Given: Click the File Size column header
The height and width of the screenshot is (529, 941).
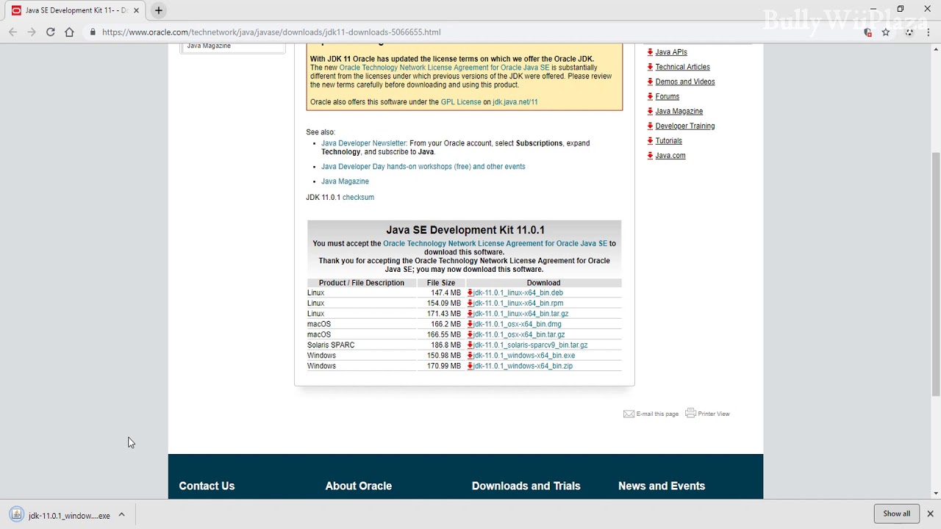Looking at the screenshot, I should (441, 283).
